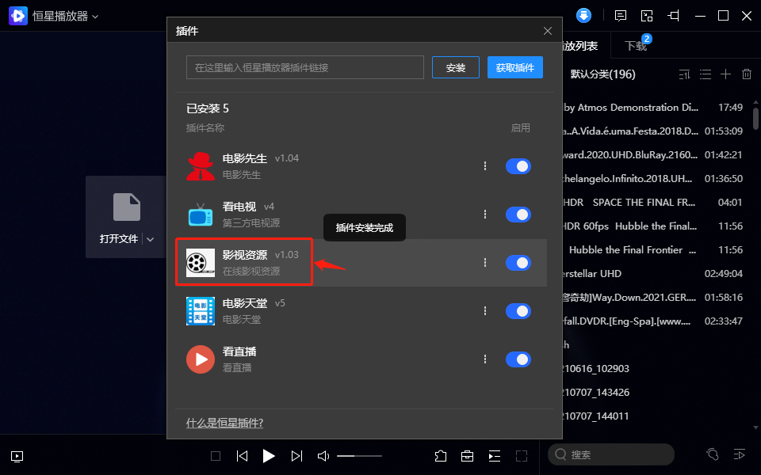Disable the 电影先生 plugin toggle
The width and height of the screenshot is (761, 475).
[518, 166]
